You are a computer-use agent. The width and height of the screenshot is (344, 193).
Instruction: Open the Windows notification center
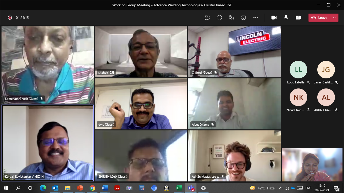coord(336,188)
